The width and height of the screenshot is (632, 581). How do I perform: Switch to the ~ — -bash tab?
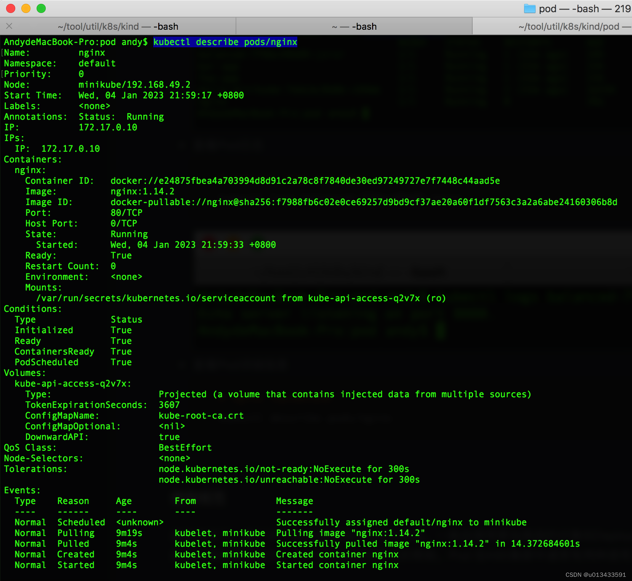pos(354,26)
